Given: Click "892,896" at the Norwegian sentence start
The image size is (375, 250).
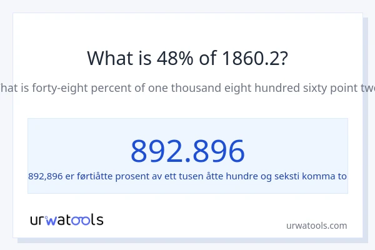Looking at the screenshot, I should (46, 176).
